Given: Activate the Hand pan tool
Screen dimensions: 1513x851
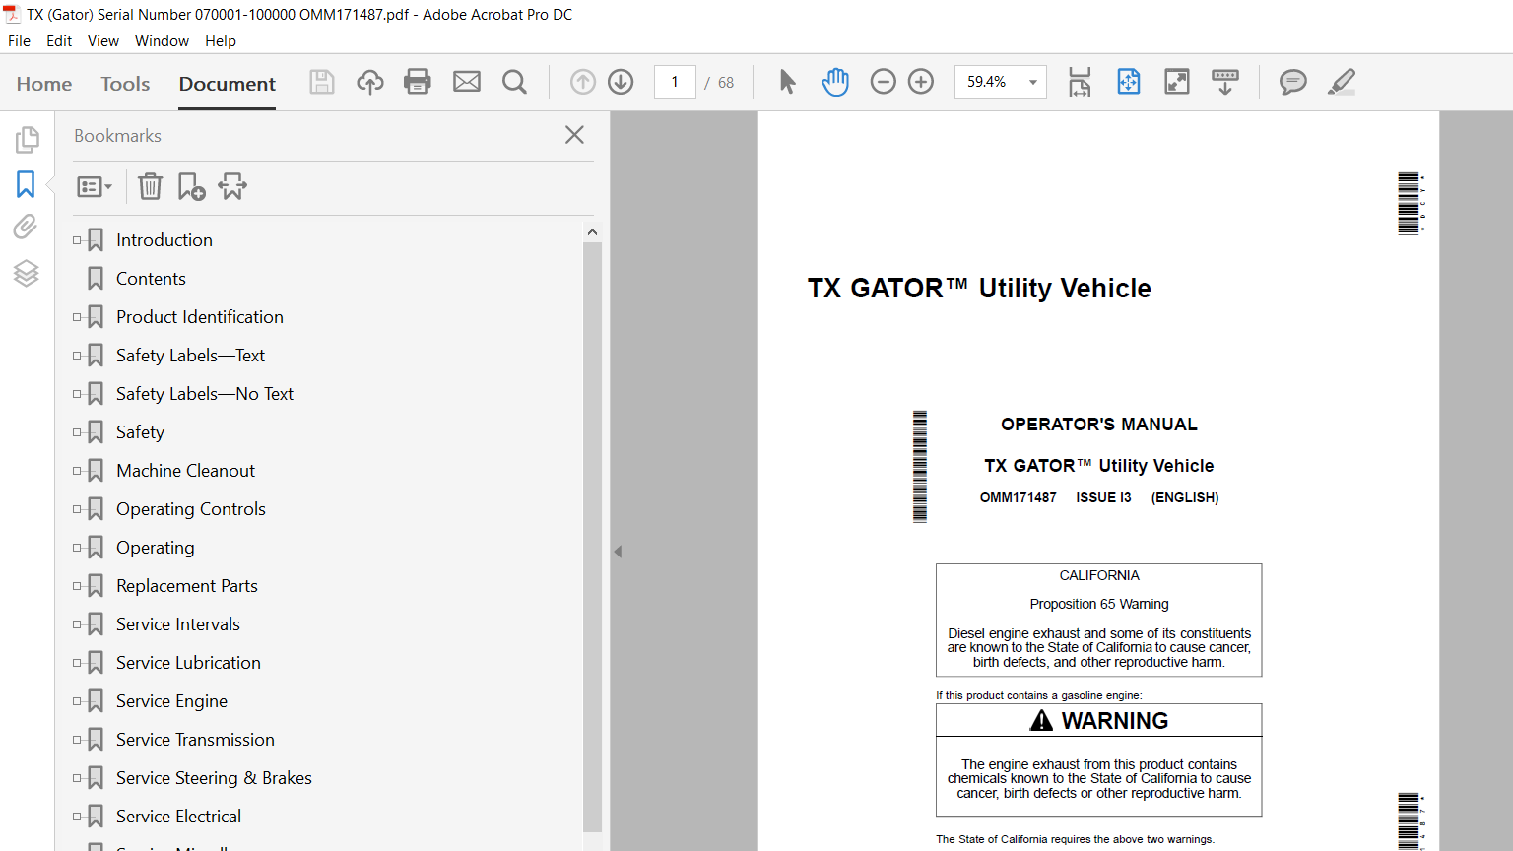Looking at the screenshot, I should pyautogui.click(x=835, y=82).
